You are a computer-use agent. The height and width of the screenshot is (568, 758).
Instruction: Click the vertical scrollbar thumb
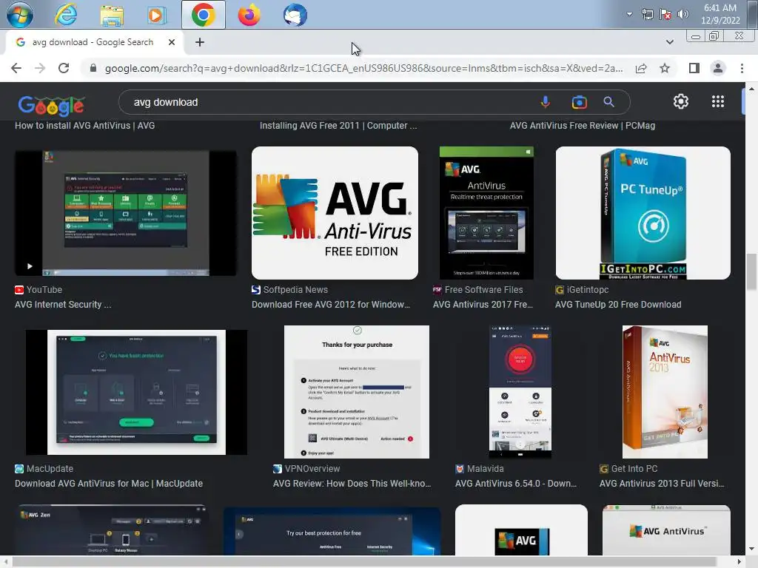751,272
